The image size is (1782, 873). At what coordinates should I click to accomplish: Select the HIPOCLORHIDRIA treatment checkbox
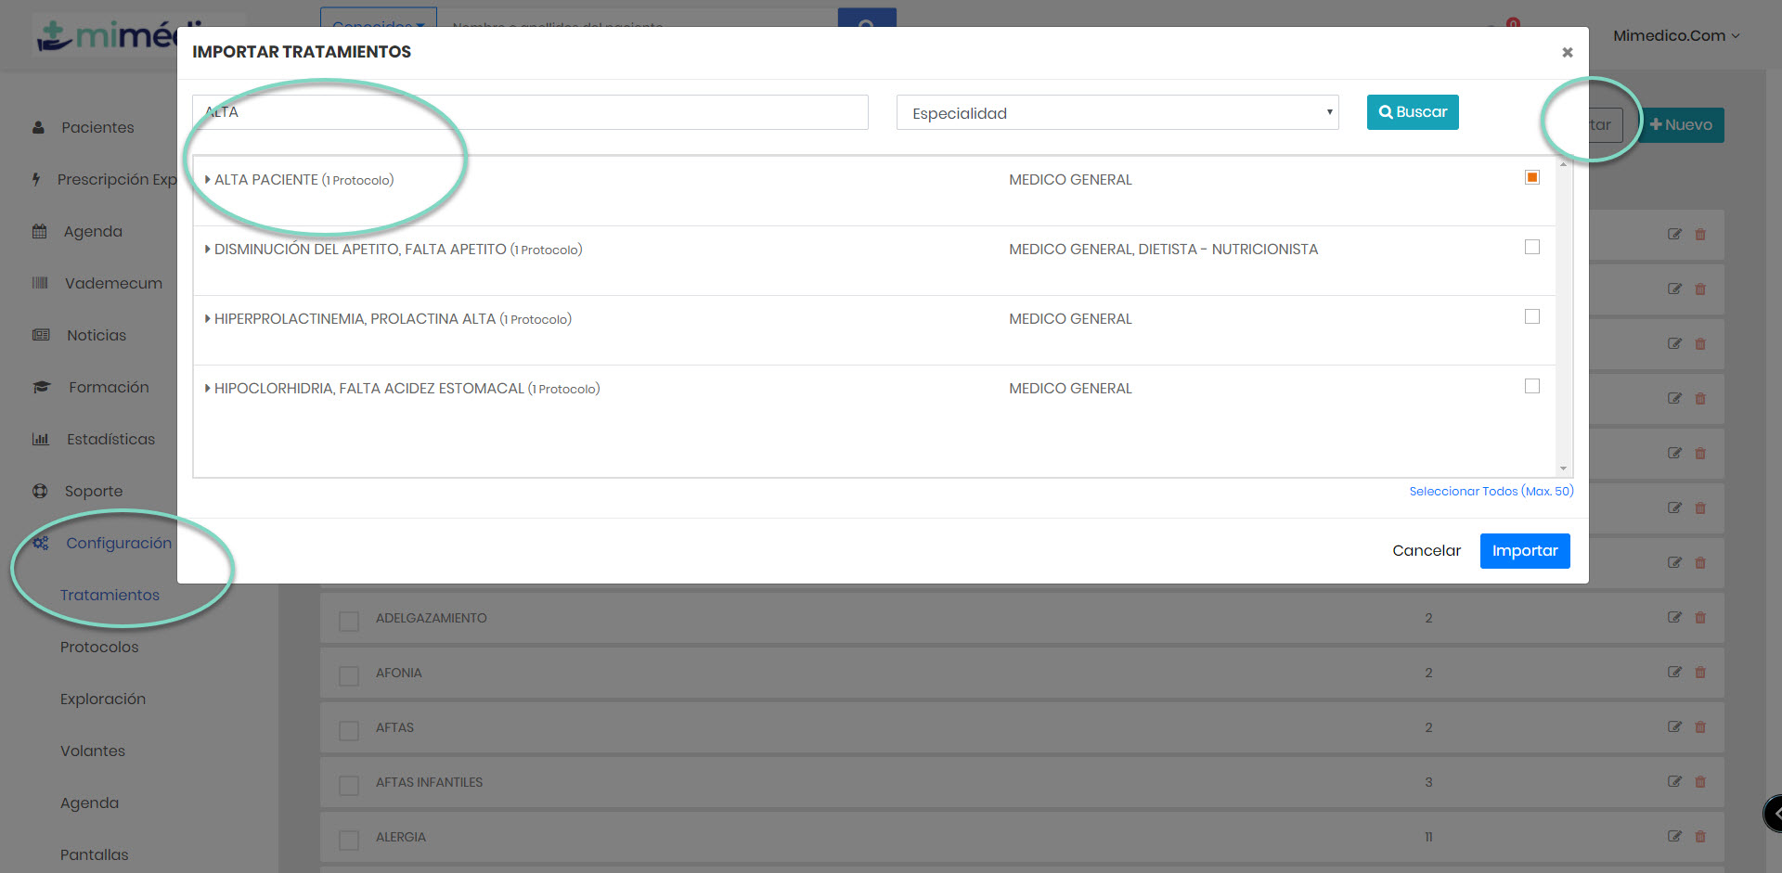pos(1532,386)
